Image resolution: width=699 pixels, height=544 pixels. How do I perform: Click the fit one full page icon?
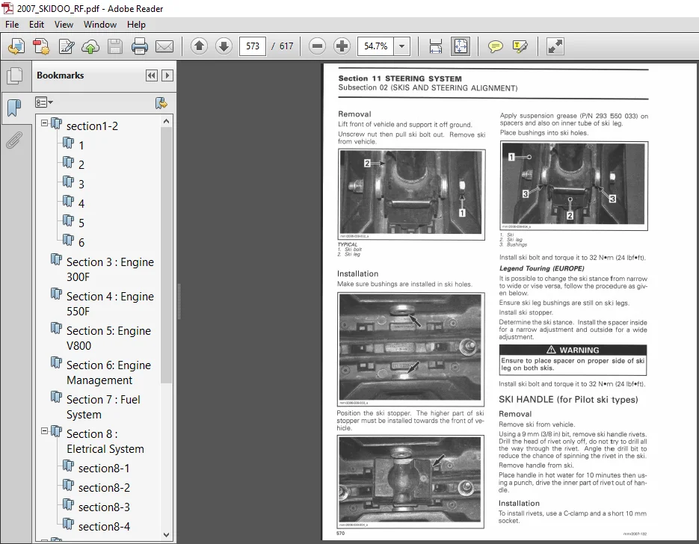460,46
